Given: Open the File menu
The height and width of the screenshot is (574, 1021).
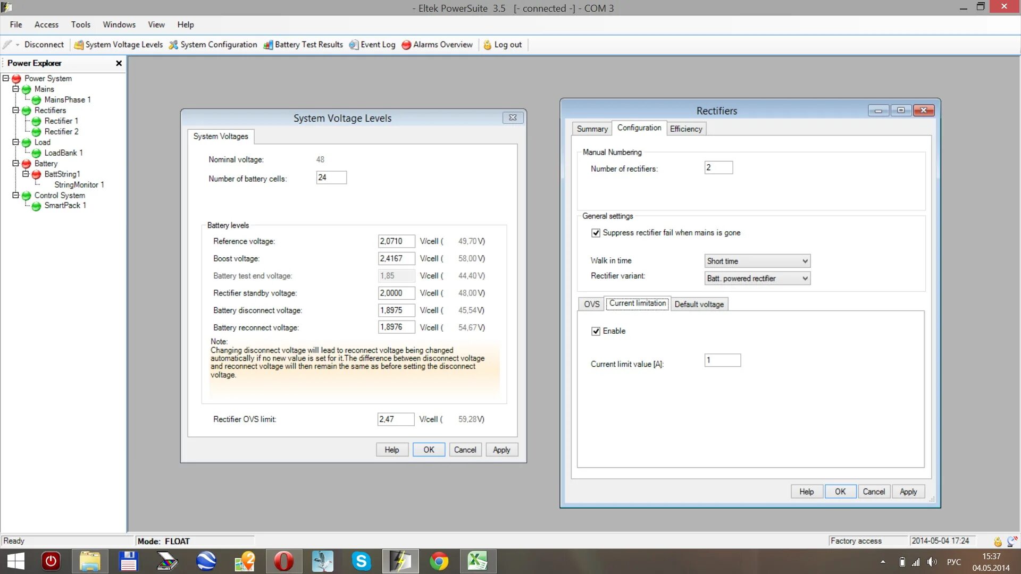Looking at the screenshot, I should point(16,24).
